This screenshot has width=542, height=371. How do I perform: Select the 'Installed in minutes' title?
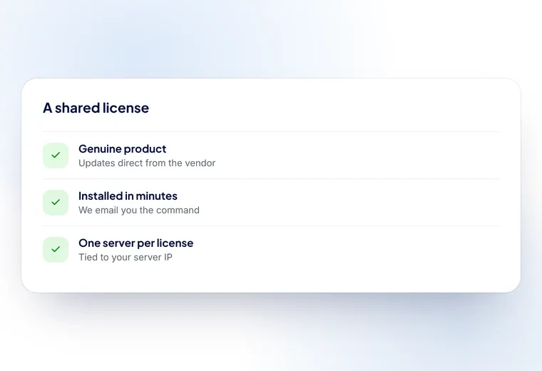point(128,196)
